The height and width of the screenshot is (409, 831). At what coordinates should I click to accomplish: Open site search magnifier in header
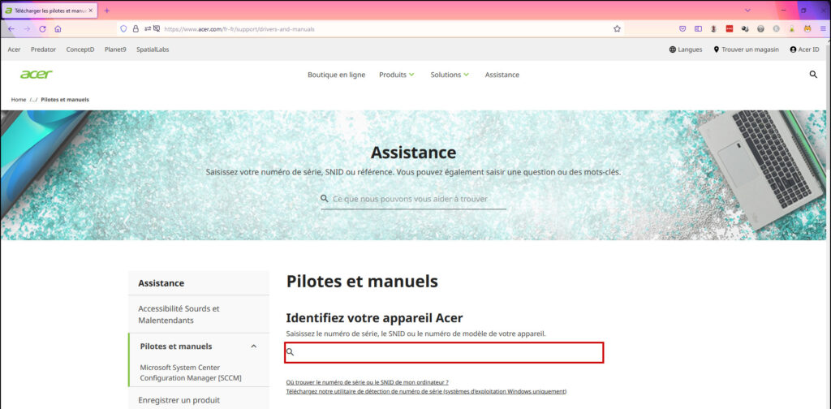(x=813, y=75)
